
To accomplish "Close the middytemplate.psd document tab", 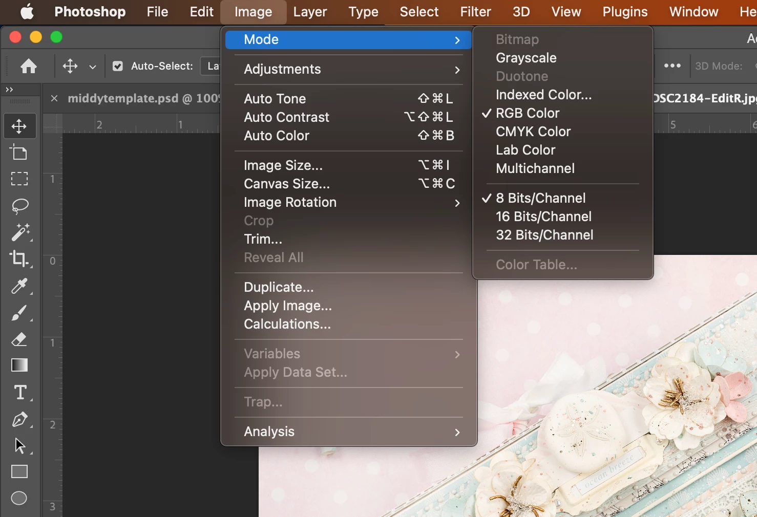I will tap(54, 98).
